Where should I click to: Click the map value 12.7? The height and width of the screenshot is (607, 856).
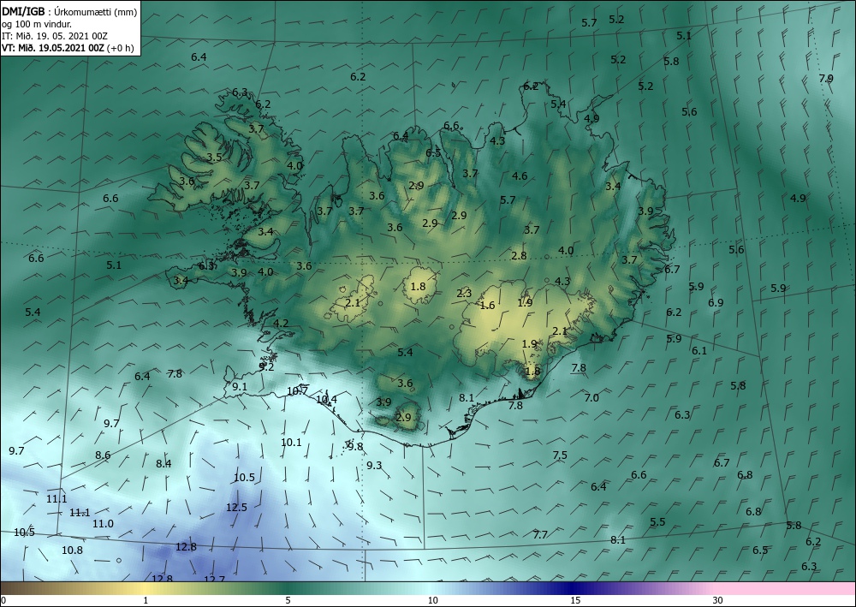pyautogui.click(x=214, y=579)
